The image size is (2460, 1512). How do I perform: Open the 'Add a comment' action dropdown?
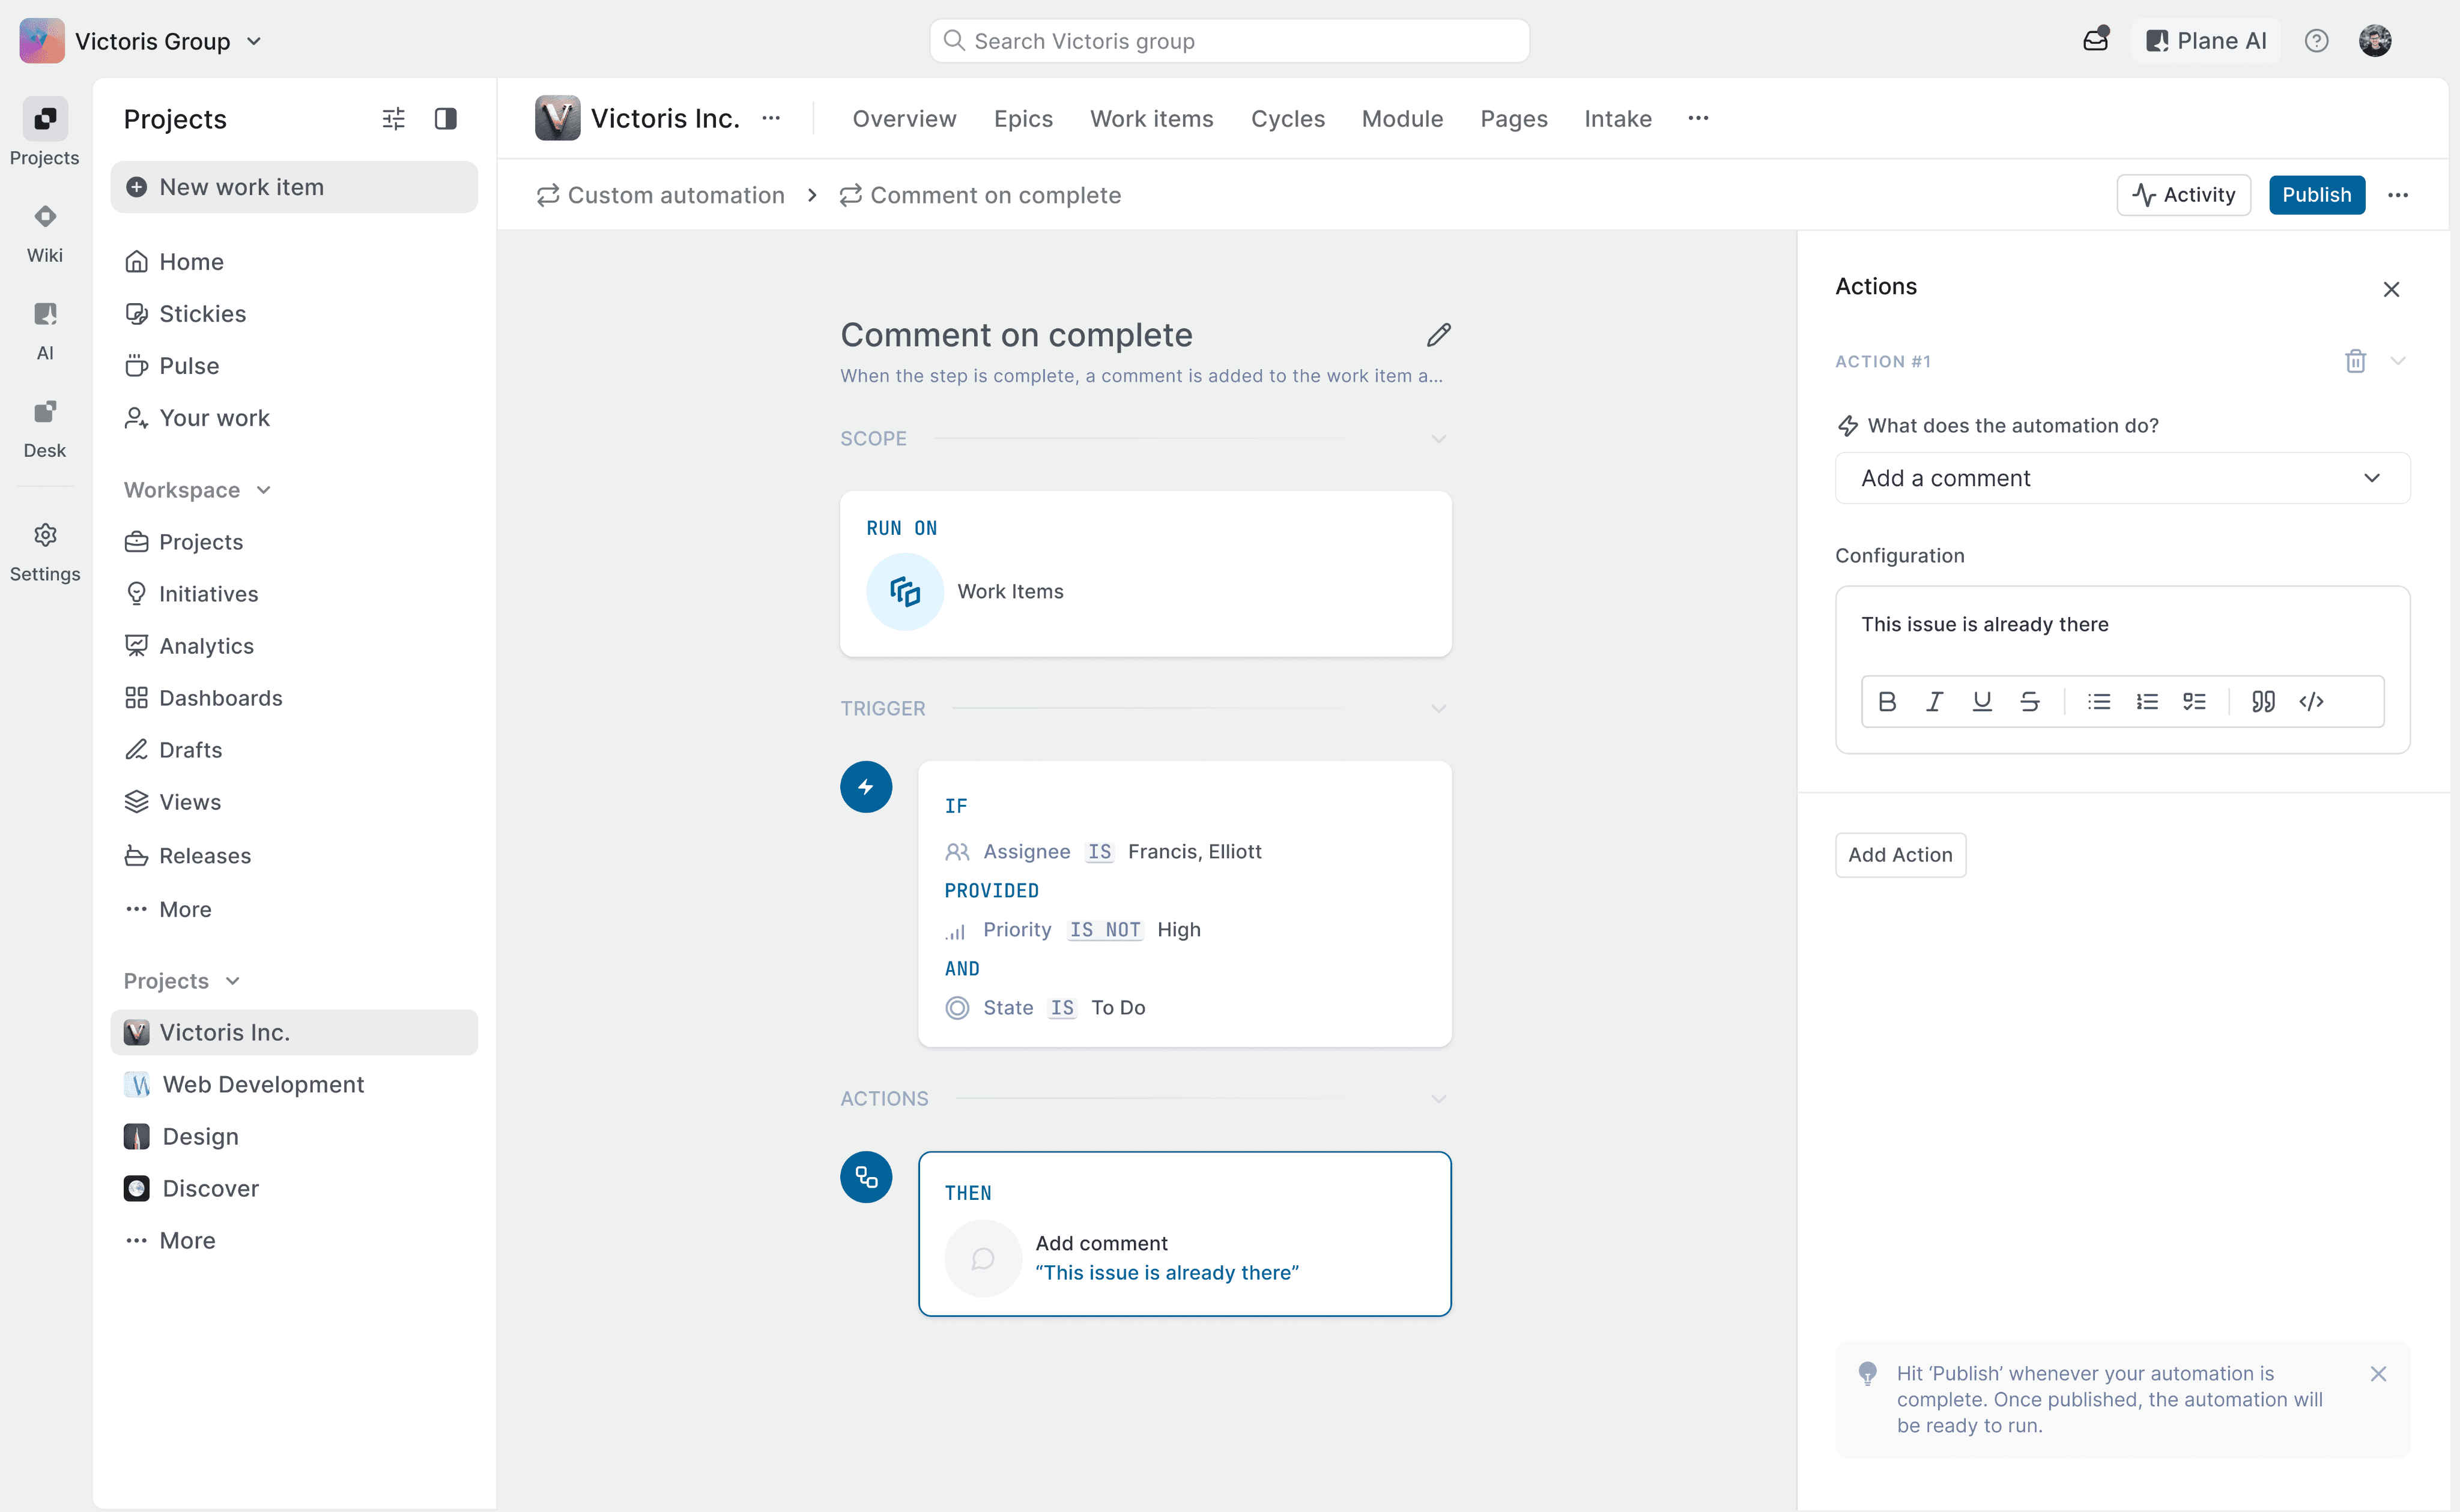[x=2122, y=478]
